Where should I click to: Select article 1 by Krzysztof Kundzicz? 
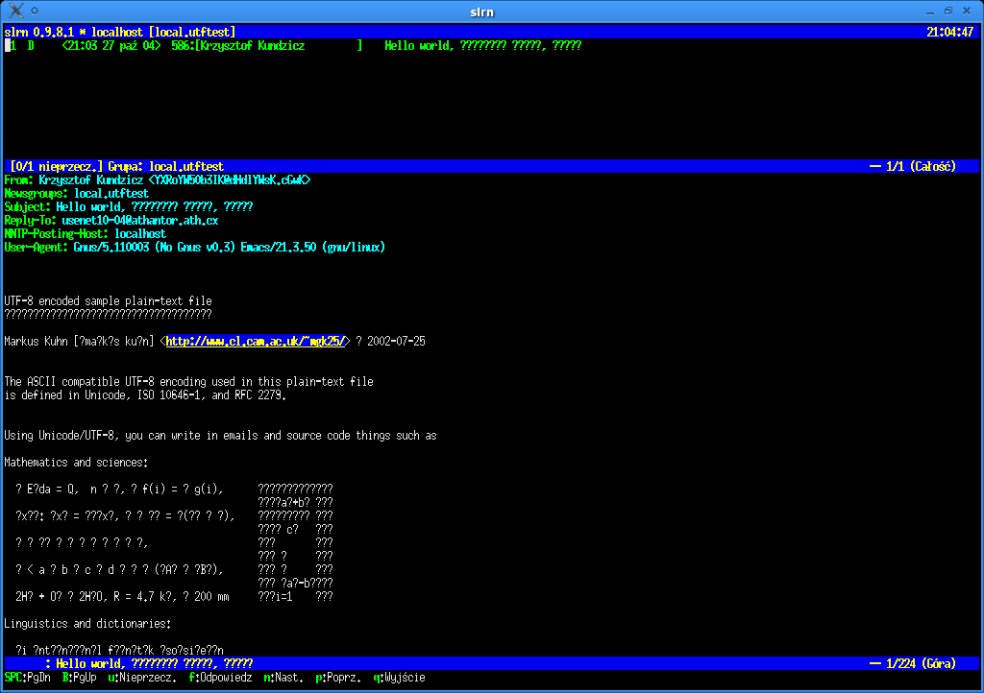(293, 46)
